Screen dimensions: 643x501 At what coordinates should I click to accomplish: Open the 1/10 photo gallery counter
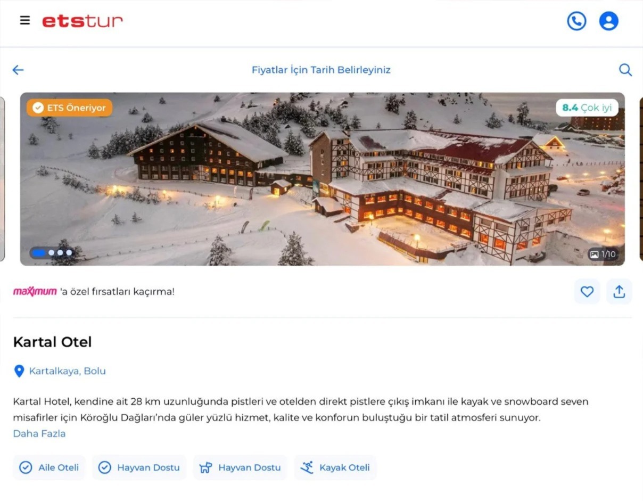603,254
